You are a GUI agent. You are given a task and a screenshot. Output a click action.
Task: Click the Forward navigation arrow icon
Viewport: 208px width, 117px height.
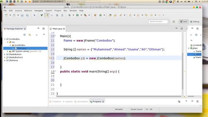[x=160, y=15]
